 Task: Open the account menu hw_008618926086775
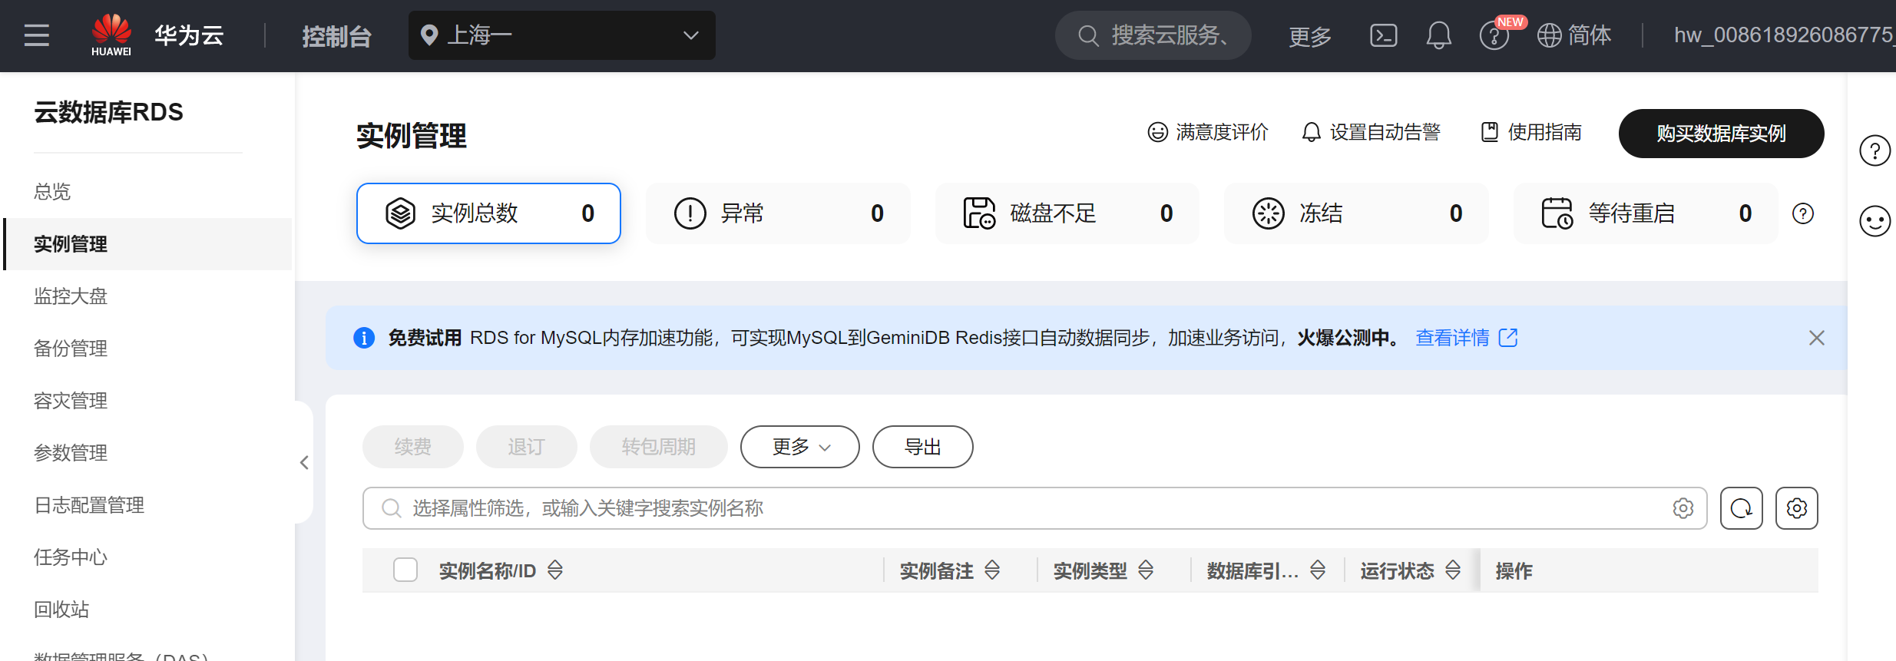(x=1784, y=35)
